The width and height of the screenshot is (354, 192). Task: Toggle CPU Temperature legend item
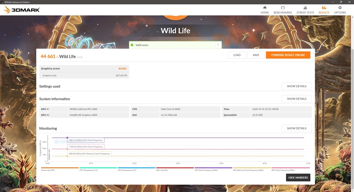point(98,169)
